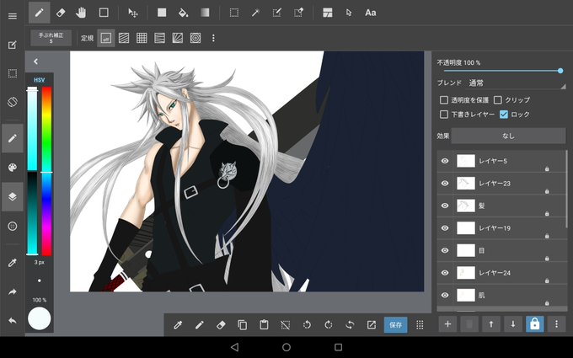Select the Text tool Aa
This screenshot has width=573, height=358.
(370, 13)
